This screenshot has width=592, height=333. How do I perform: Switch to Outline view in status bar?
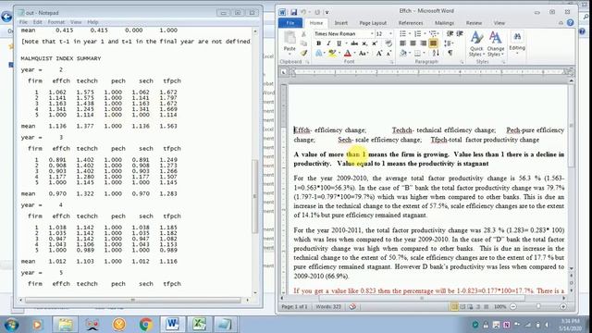[x=478, y=306]
